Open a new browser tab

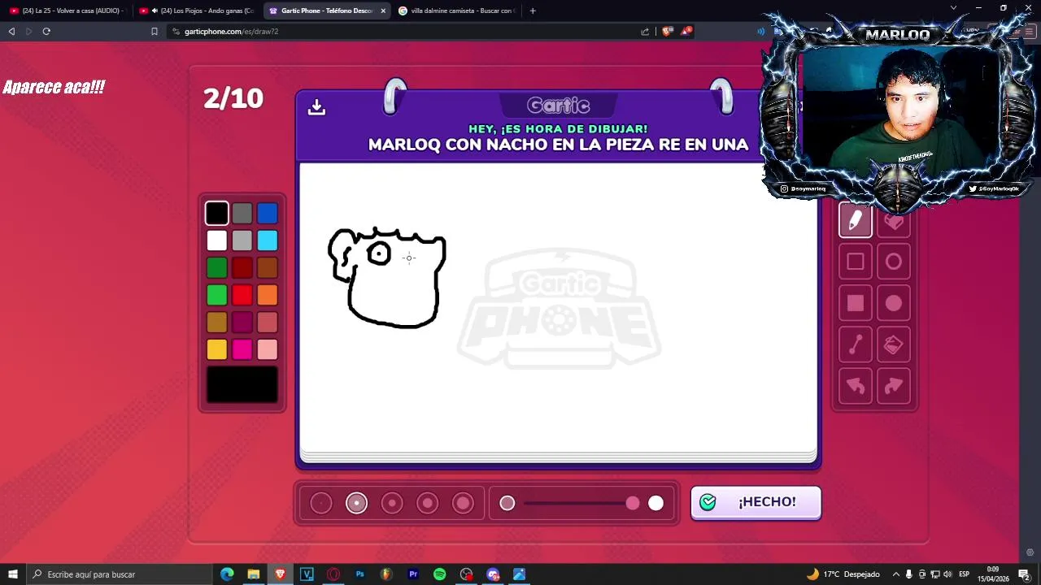533,11
